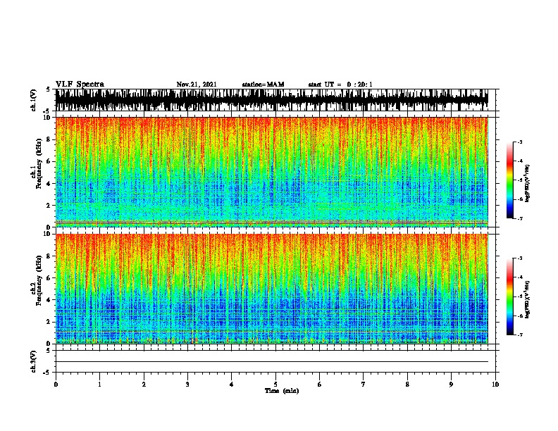This screenshot has height=431, width=558.
Task: Click inside the ch.2 spectrogram panel
Action: (x=271, y=289)
